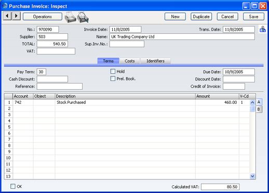Go to the next record arrow

click(16, 16)
